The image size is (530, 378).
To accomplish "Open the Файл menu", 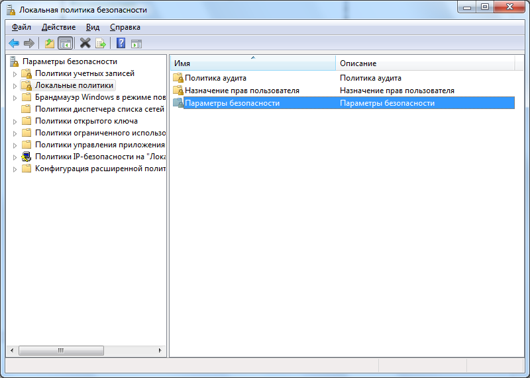I will coord(21,27).
